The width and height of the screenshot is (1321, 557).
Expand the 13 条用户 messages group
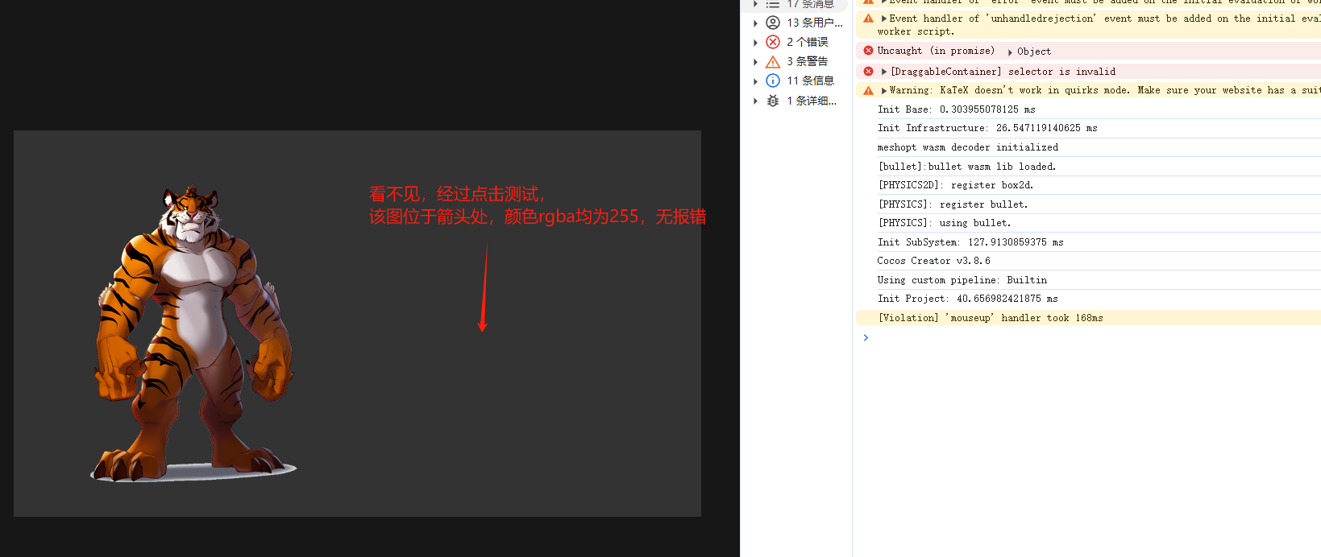click(755, 23)
